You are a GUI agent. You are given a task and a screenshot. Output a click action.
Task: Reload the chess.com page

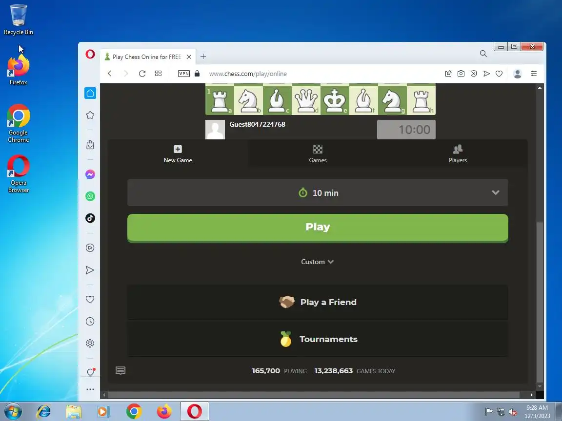click(142, 74)
